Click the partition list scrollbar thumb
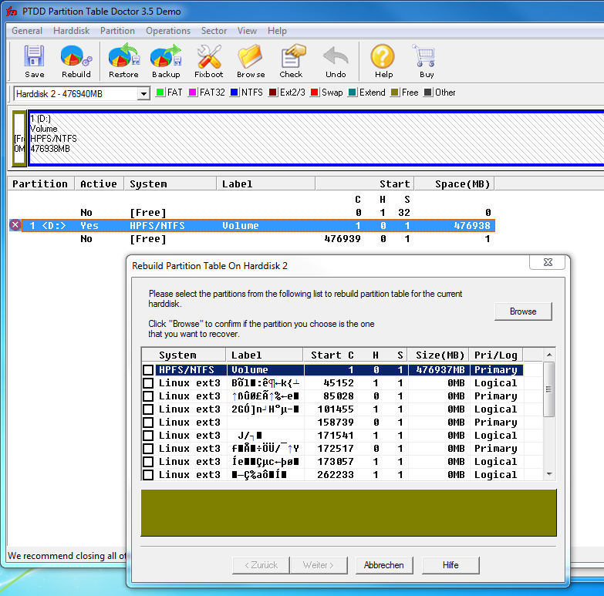604x596 pixels. coord(549,389)
